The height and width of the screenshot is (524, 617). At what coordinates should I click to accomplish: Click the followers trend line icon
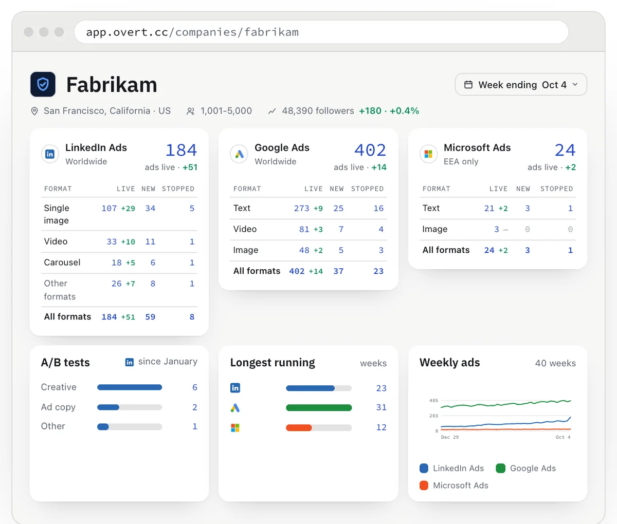272,111
